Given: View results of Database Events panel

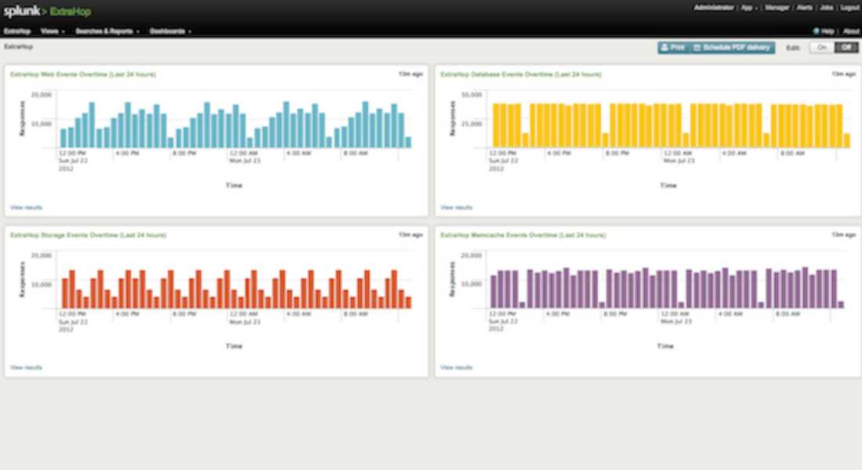Looking at the screenshot, I should point(456,208).
